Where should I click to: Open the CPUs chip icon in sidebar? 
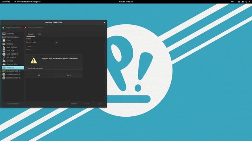tap(4, 40)
